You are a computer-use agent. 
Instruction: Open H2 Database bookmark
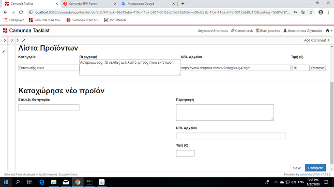(116, 20)
